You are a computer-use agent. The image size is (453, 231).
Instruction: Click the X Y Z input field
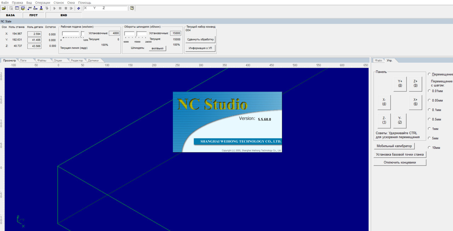(x=105, y=8)
